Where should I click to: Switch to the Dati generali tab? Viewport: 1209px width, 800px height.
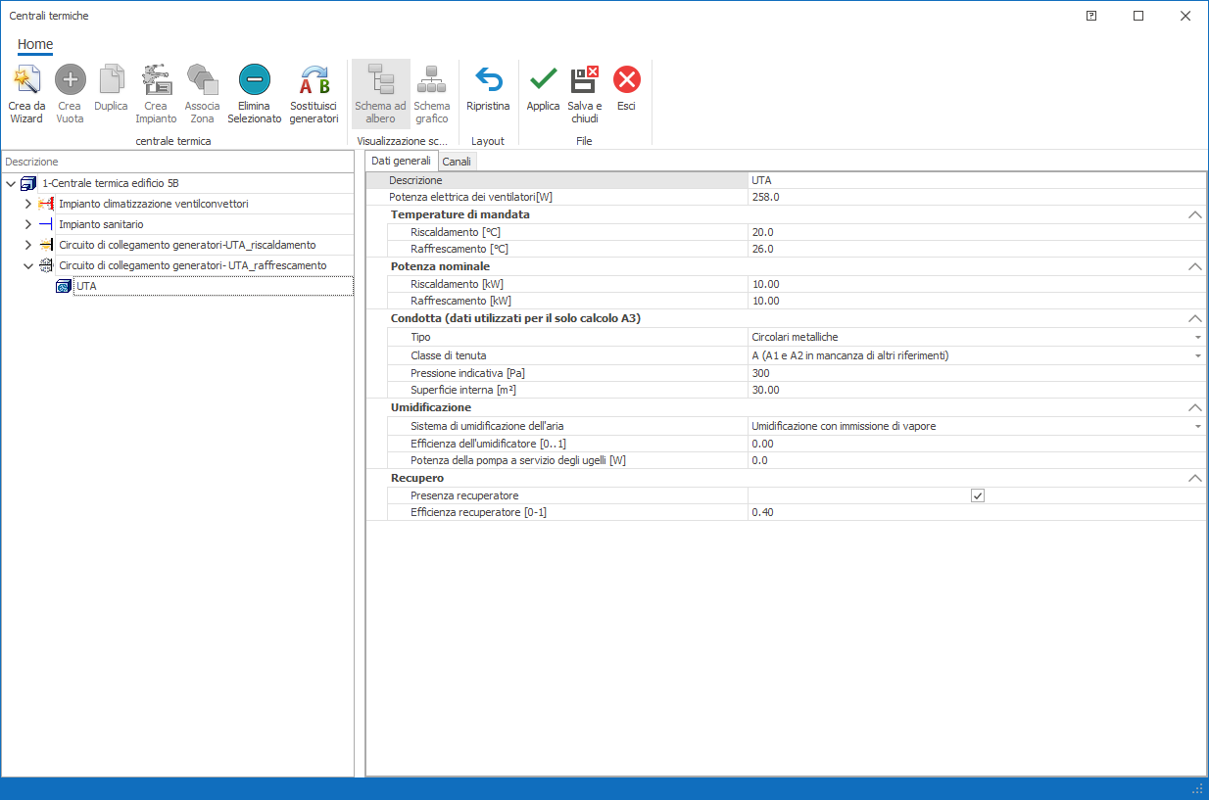(x=401, y=161)
